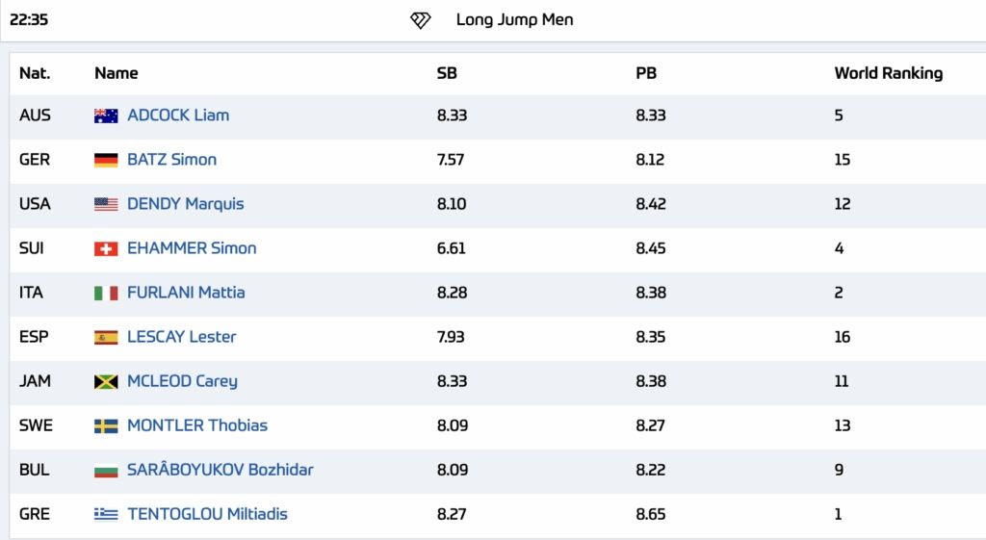Click the Swiss flag icon
This screenshot has height=540, width=986.
tap(106, 248)
